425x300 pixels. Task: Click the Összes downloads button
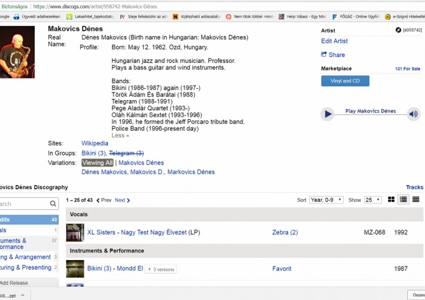[x=416, y=295]
